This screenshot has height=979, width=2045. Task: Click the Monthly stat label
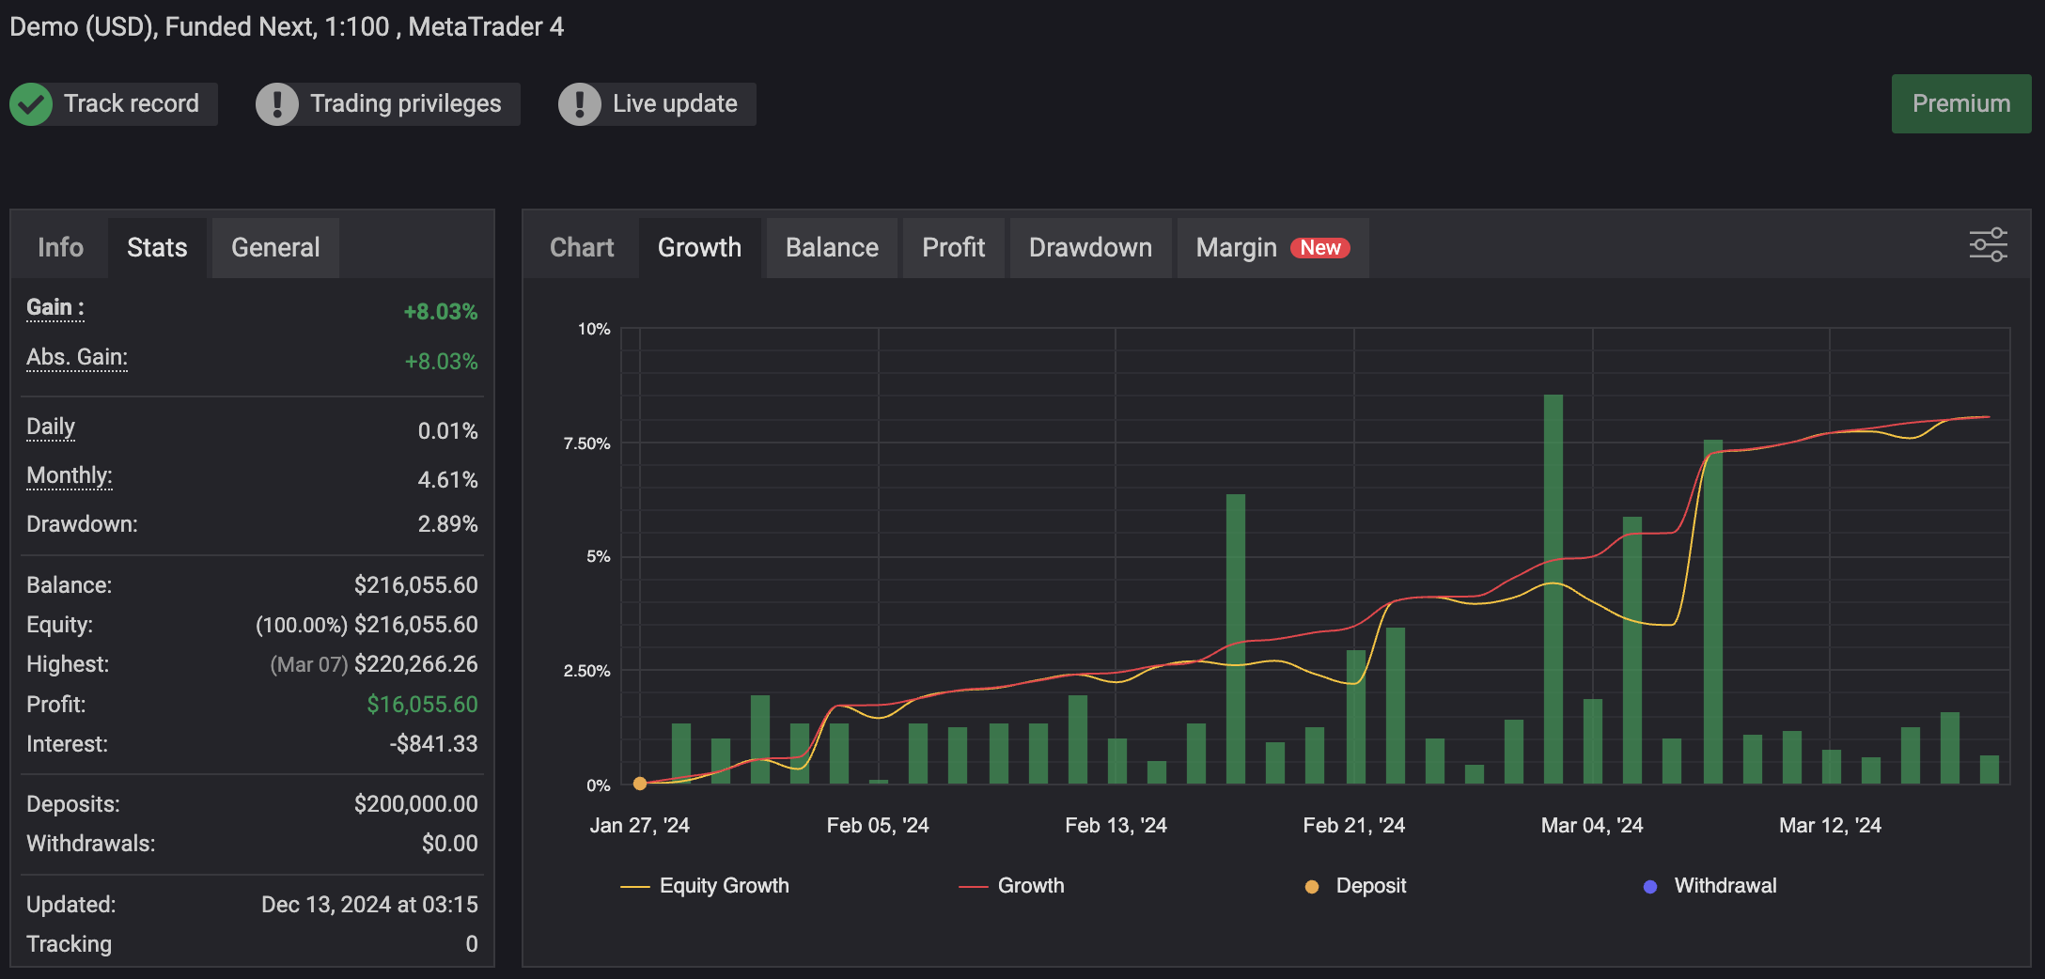click(70, 476)
